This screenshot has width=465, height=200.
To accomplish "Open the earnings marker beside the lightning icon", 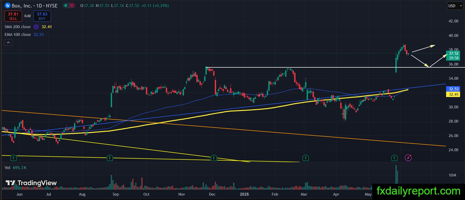I will coord(394,158).
